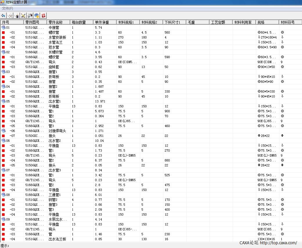The width and height of the screenshot is (302, 248).
Task: Select the part name 出水管3
Action: pos(55,170)
